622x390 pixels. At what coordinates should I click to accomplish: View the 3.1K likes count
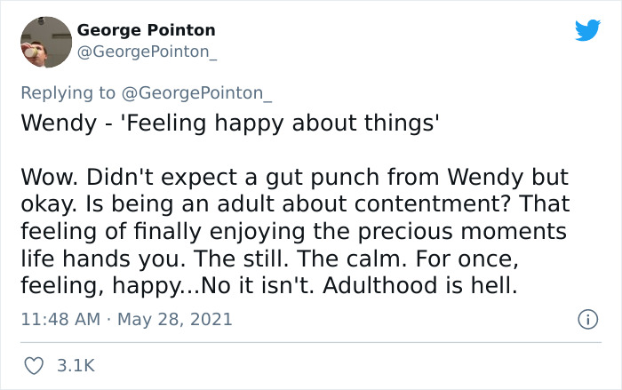pos(76,365)
